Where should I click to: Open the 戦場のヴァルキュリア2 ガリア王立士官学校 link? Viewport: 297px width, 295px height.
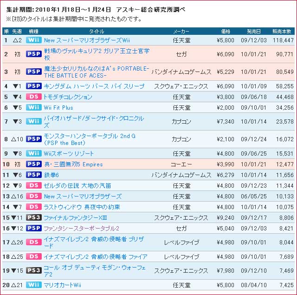tap(97, 54)
